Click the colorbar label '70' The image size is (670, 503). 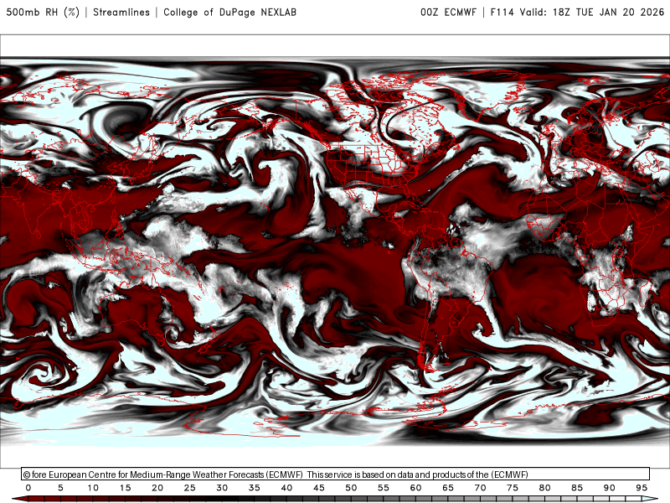[480, 488]
